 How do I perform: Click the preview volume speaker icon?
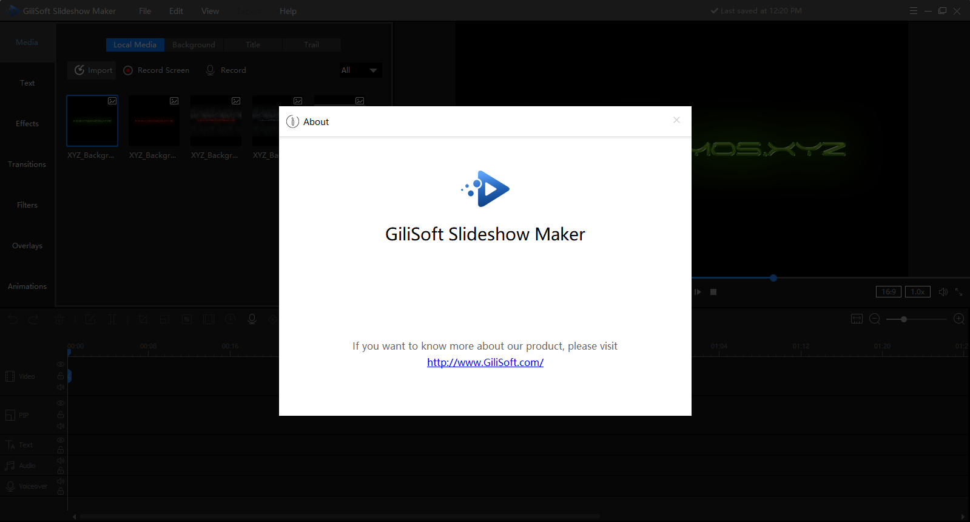[x=943, y=292]
